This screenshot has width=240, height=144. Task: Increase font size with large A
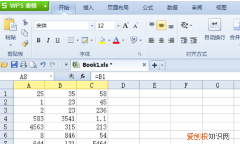pos(126,26)
